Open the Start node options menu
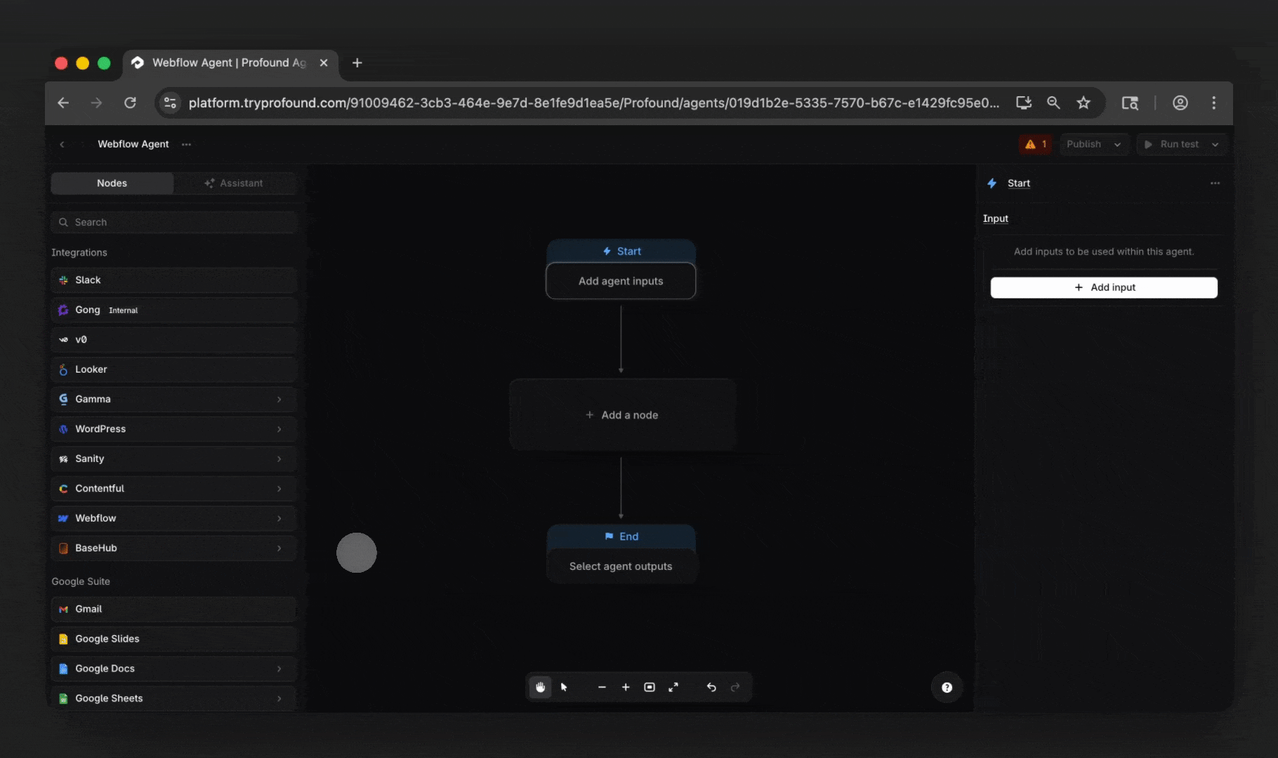The width and height of the screenshot is (1278, 758). tap(1215, 183)
